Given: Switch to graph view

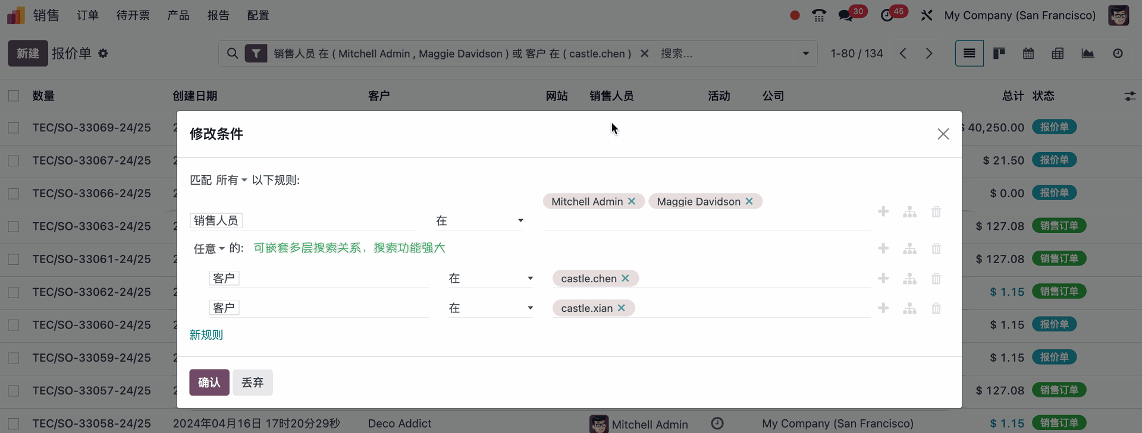Looking at the screenshot, I should (x=1088, y=53).
